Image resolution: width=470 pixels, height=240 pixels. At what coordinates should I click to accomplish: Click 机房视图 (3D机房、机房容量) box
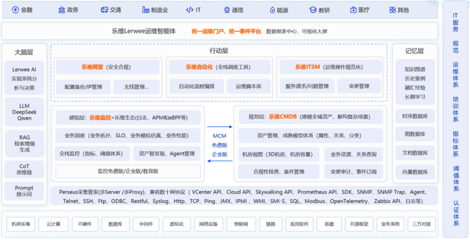279,154
